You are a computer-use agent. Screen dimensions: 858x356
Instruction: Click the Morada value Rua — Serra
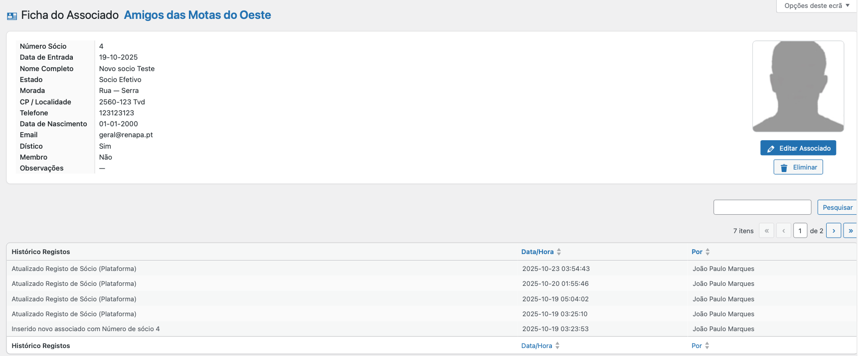point(119,90)
